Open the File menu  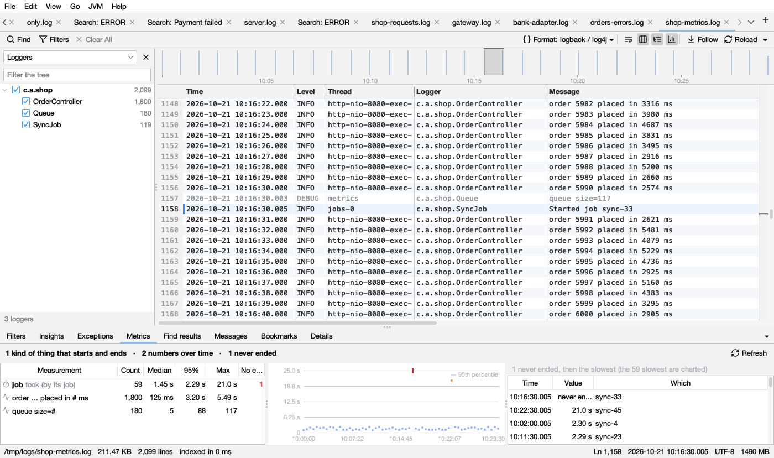click(10, 6)
